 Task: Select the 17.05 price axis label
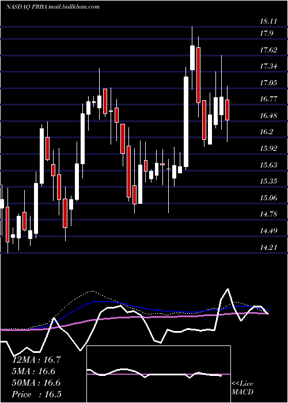tap(268, 83)
